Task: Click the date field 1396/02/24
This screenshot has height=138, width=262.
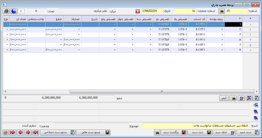Action: point(152,11)
